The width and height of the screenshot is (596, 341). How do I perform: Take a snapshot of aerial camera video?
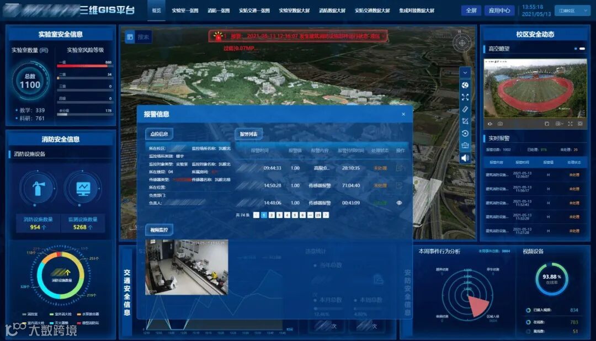(500, 124)
